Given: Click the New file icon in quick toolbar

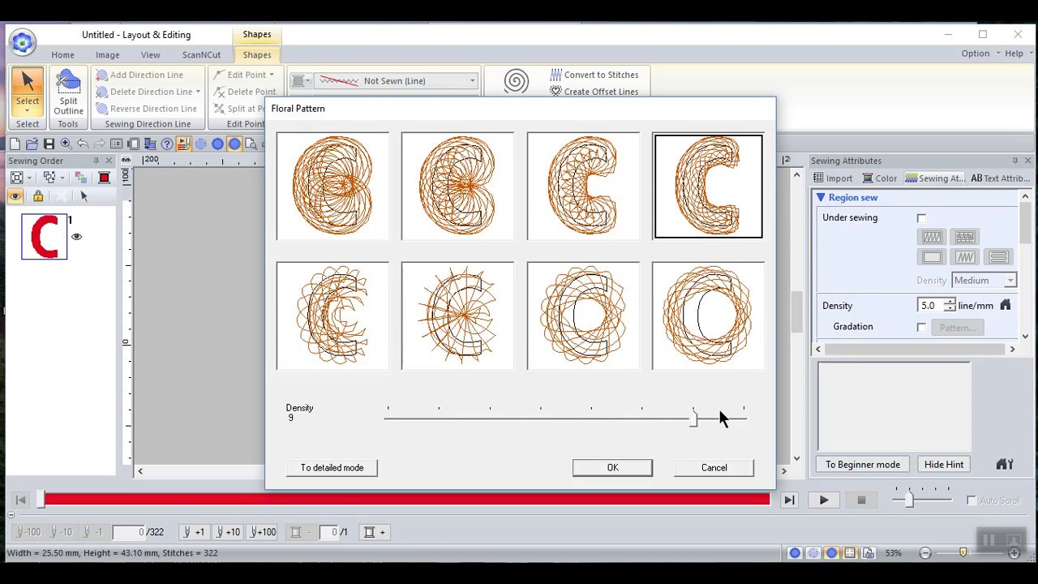Looking at the screenshot, I should click(x=15, y=144).
